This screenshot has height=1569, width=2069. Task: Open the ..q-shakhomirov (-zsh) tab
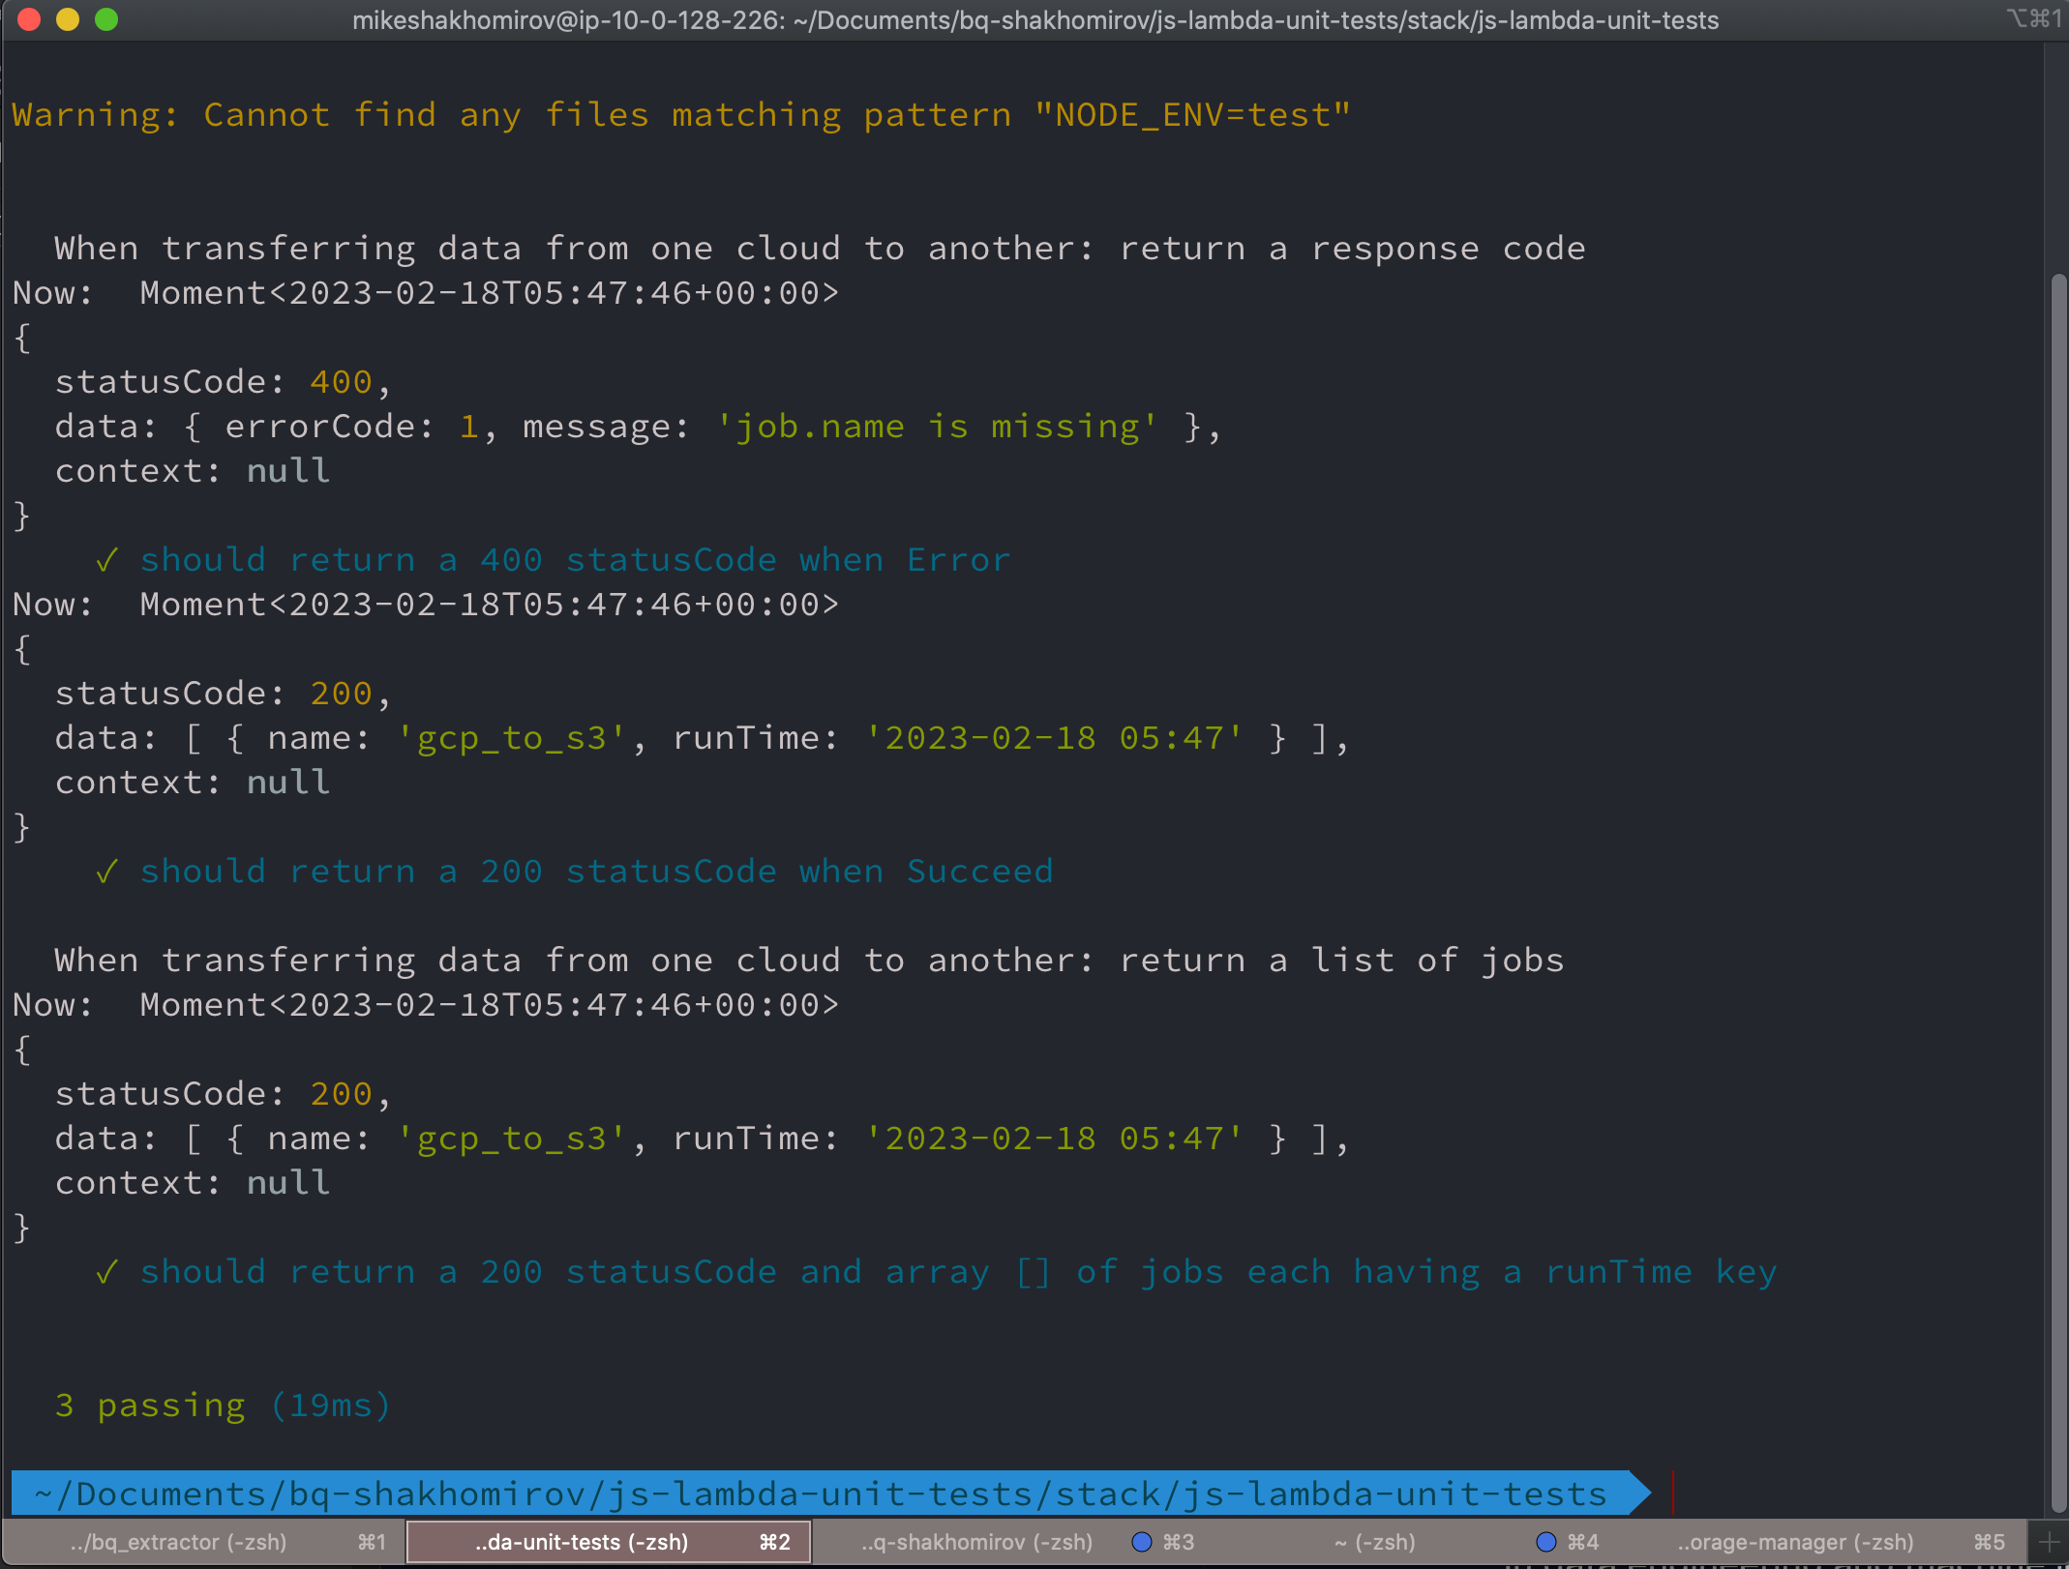[975, 1542]
